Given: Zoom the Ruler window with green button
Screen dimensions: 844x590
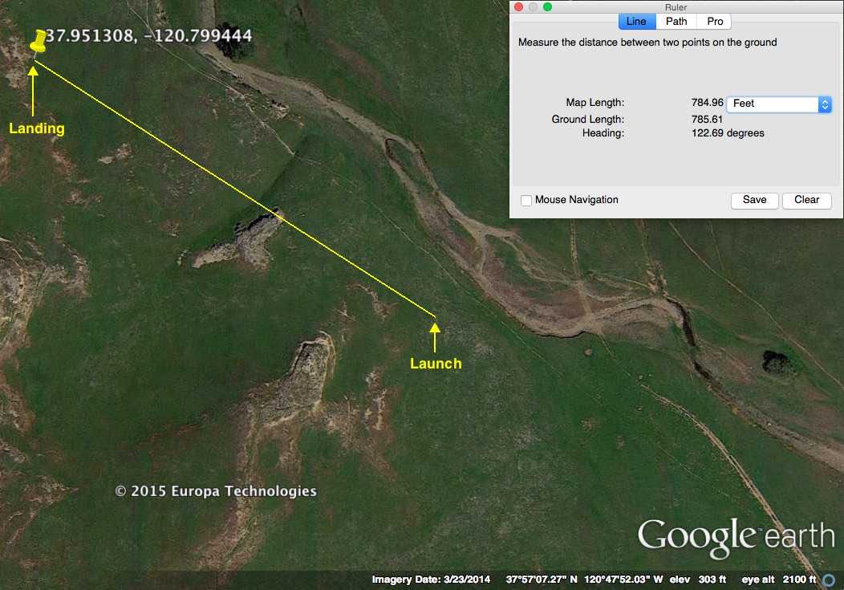Looking at the screenshot, I should tap(547, 7).
